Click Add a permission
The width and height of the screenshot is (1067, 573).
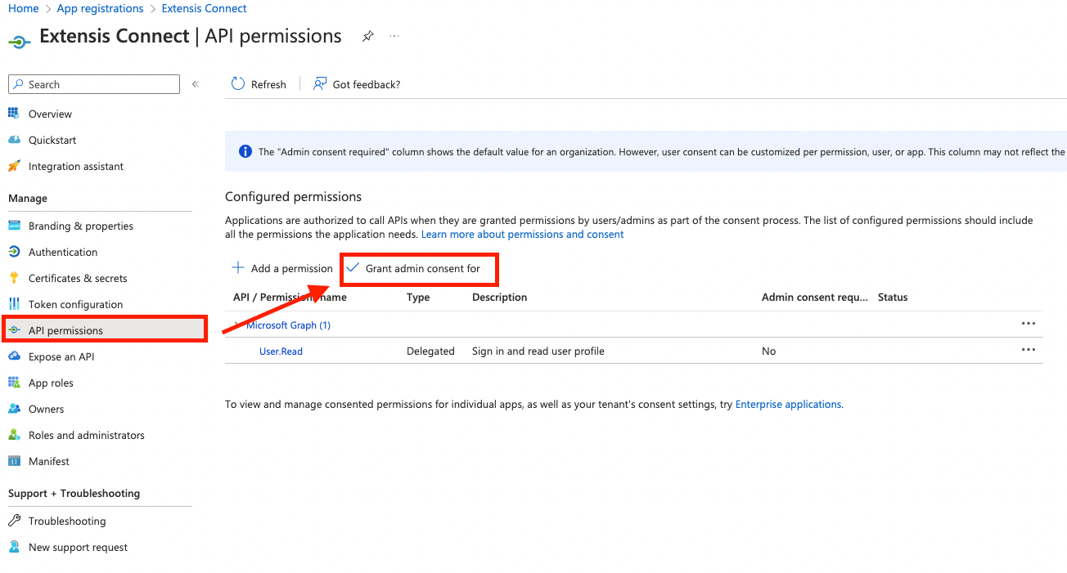point(282,268)
